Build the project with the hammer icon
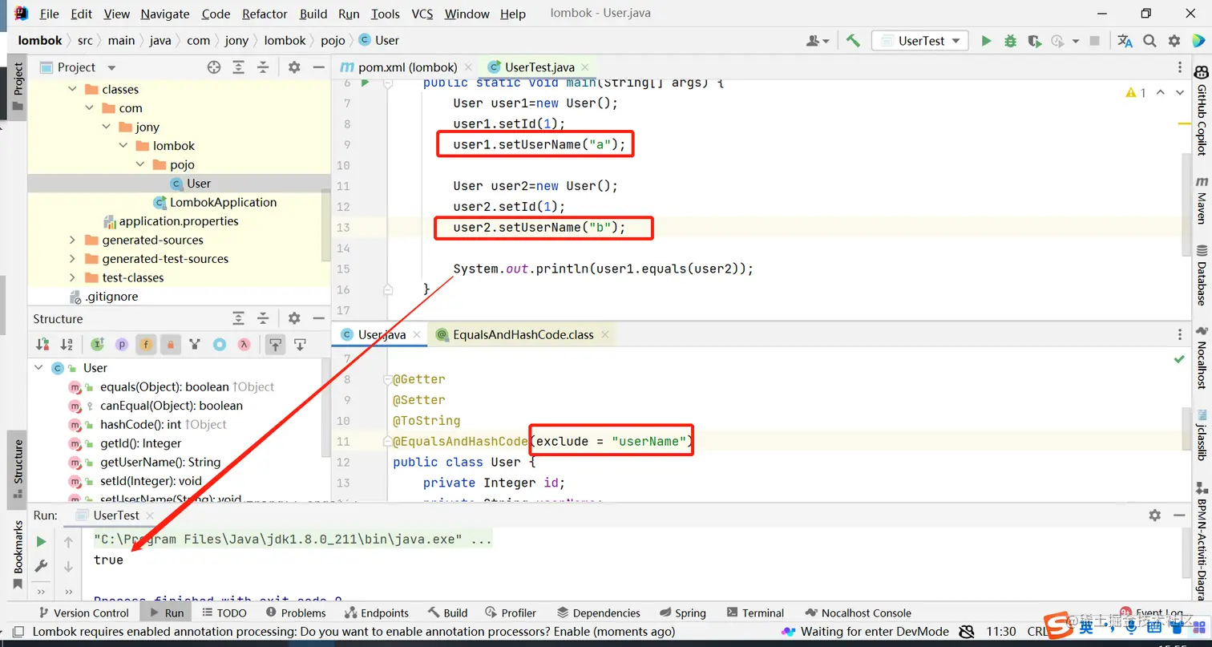Screen dimensions: 1212x647 point(853,41)
